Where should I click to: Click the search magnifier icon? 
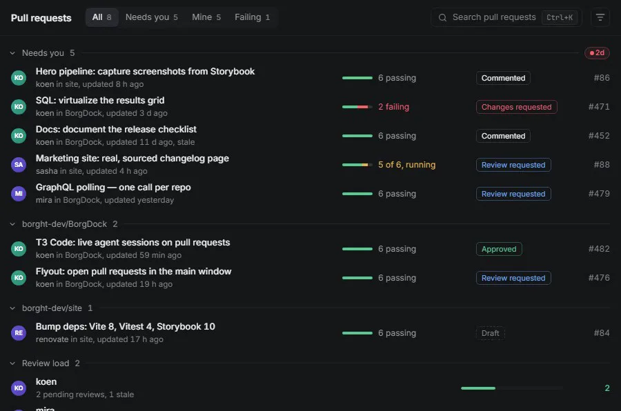click(442, 17)
